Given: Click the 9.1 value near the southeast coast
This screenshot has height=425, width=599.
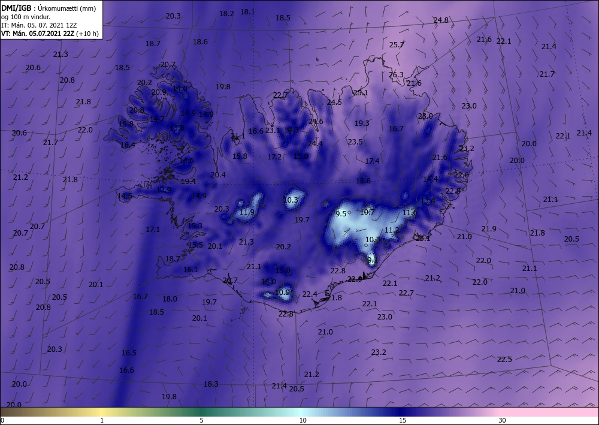Looking at the screenshot, I should 373,260.
